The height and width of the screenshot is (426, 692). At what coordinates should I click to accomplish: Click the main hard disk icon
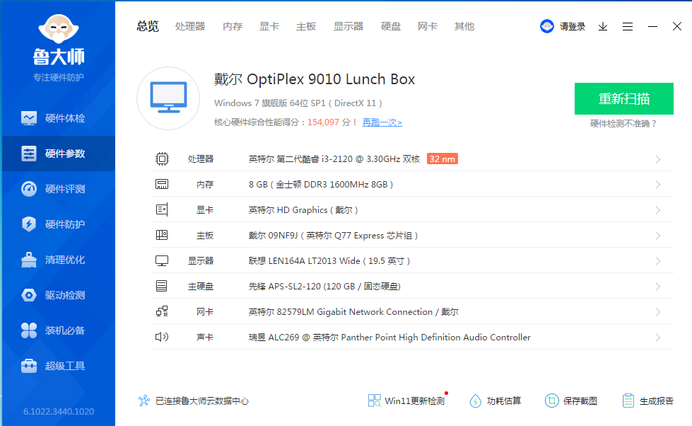tap(162, 286)
